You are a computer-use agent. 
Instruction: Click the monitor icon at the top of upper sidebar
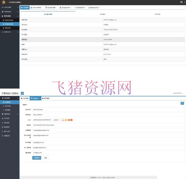pos(2,7)
